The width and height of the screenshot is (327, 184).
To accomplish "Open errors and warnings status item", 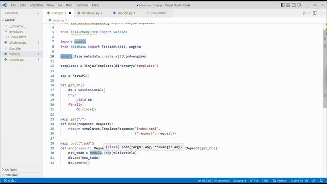I will (x=10, y=181).
